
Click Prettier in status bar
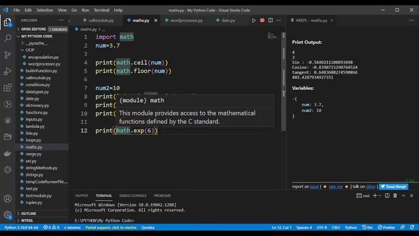pos(386,227)
